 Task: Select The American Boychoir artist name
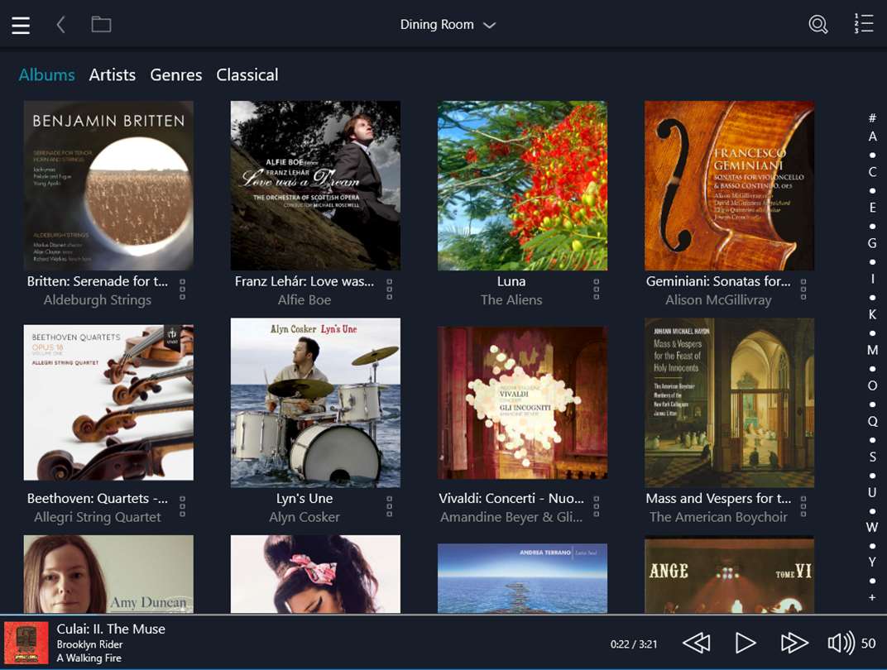point(718,517)
